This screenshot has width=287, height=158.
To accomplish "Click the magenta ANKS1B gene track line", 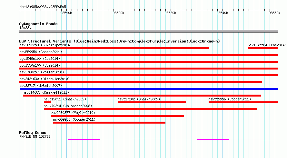I will click(148, 140).
